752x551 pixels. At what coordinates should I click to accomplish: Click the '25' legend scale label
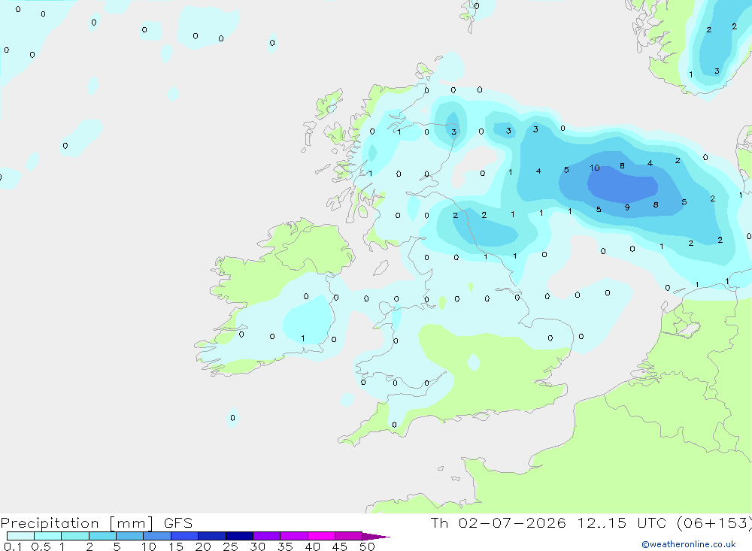[x=230, y=546]
